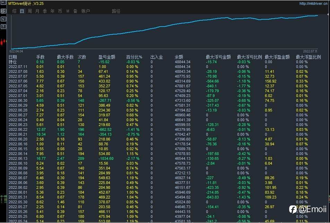The height and width of the screenshot is (223, 330).
Task: Click date cell 2022.07.07
Action: pyautogui.click(x=18, y=76)
